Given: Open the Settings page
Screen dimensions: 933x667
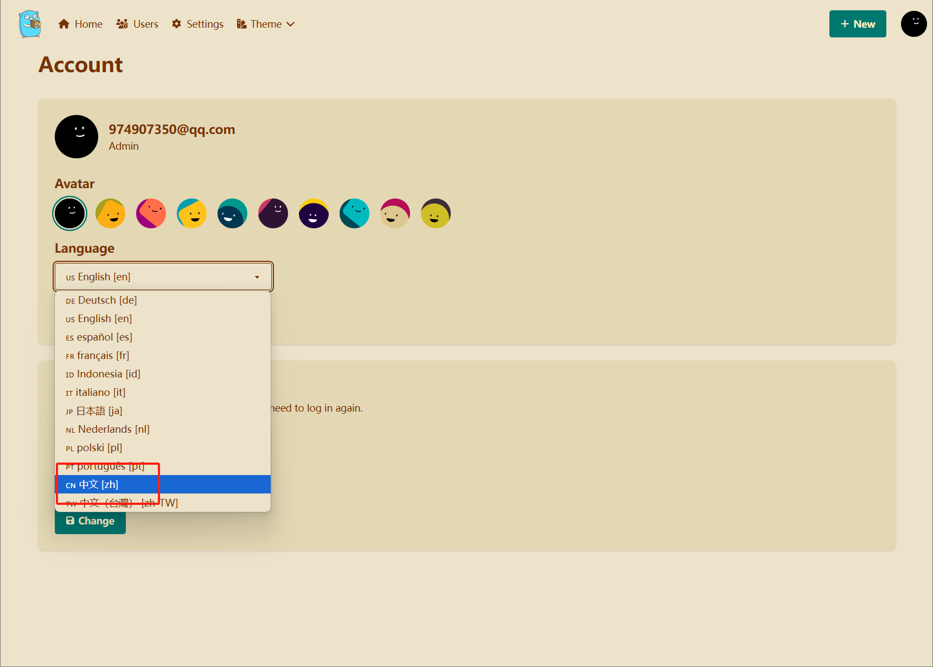Looking at the screenshot, I should pos(198,24).
